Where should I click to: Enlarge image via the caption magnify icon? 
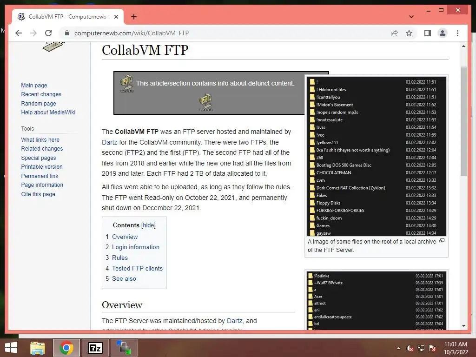tap(442, 241)
